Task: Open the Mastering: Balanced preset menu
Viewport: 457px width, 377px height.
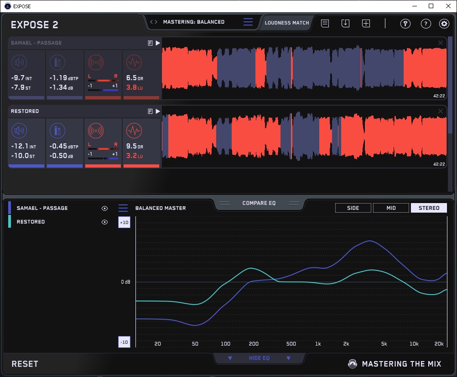Action: 248,22
